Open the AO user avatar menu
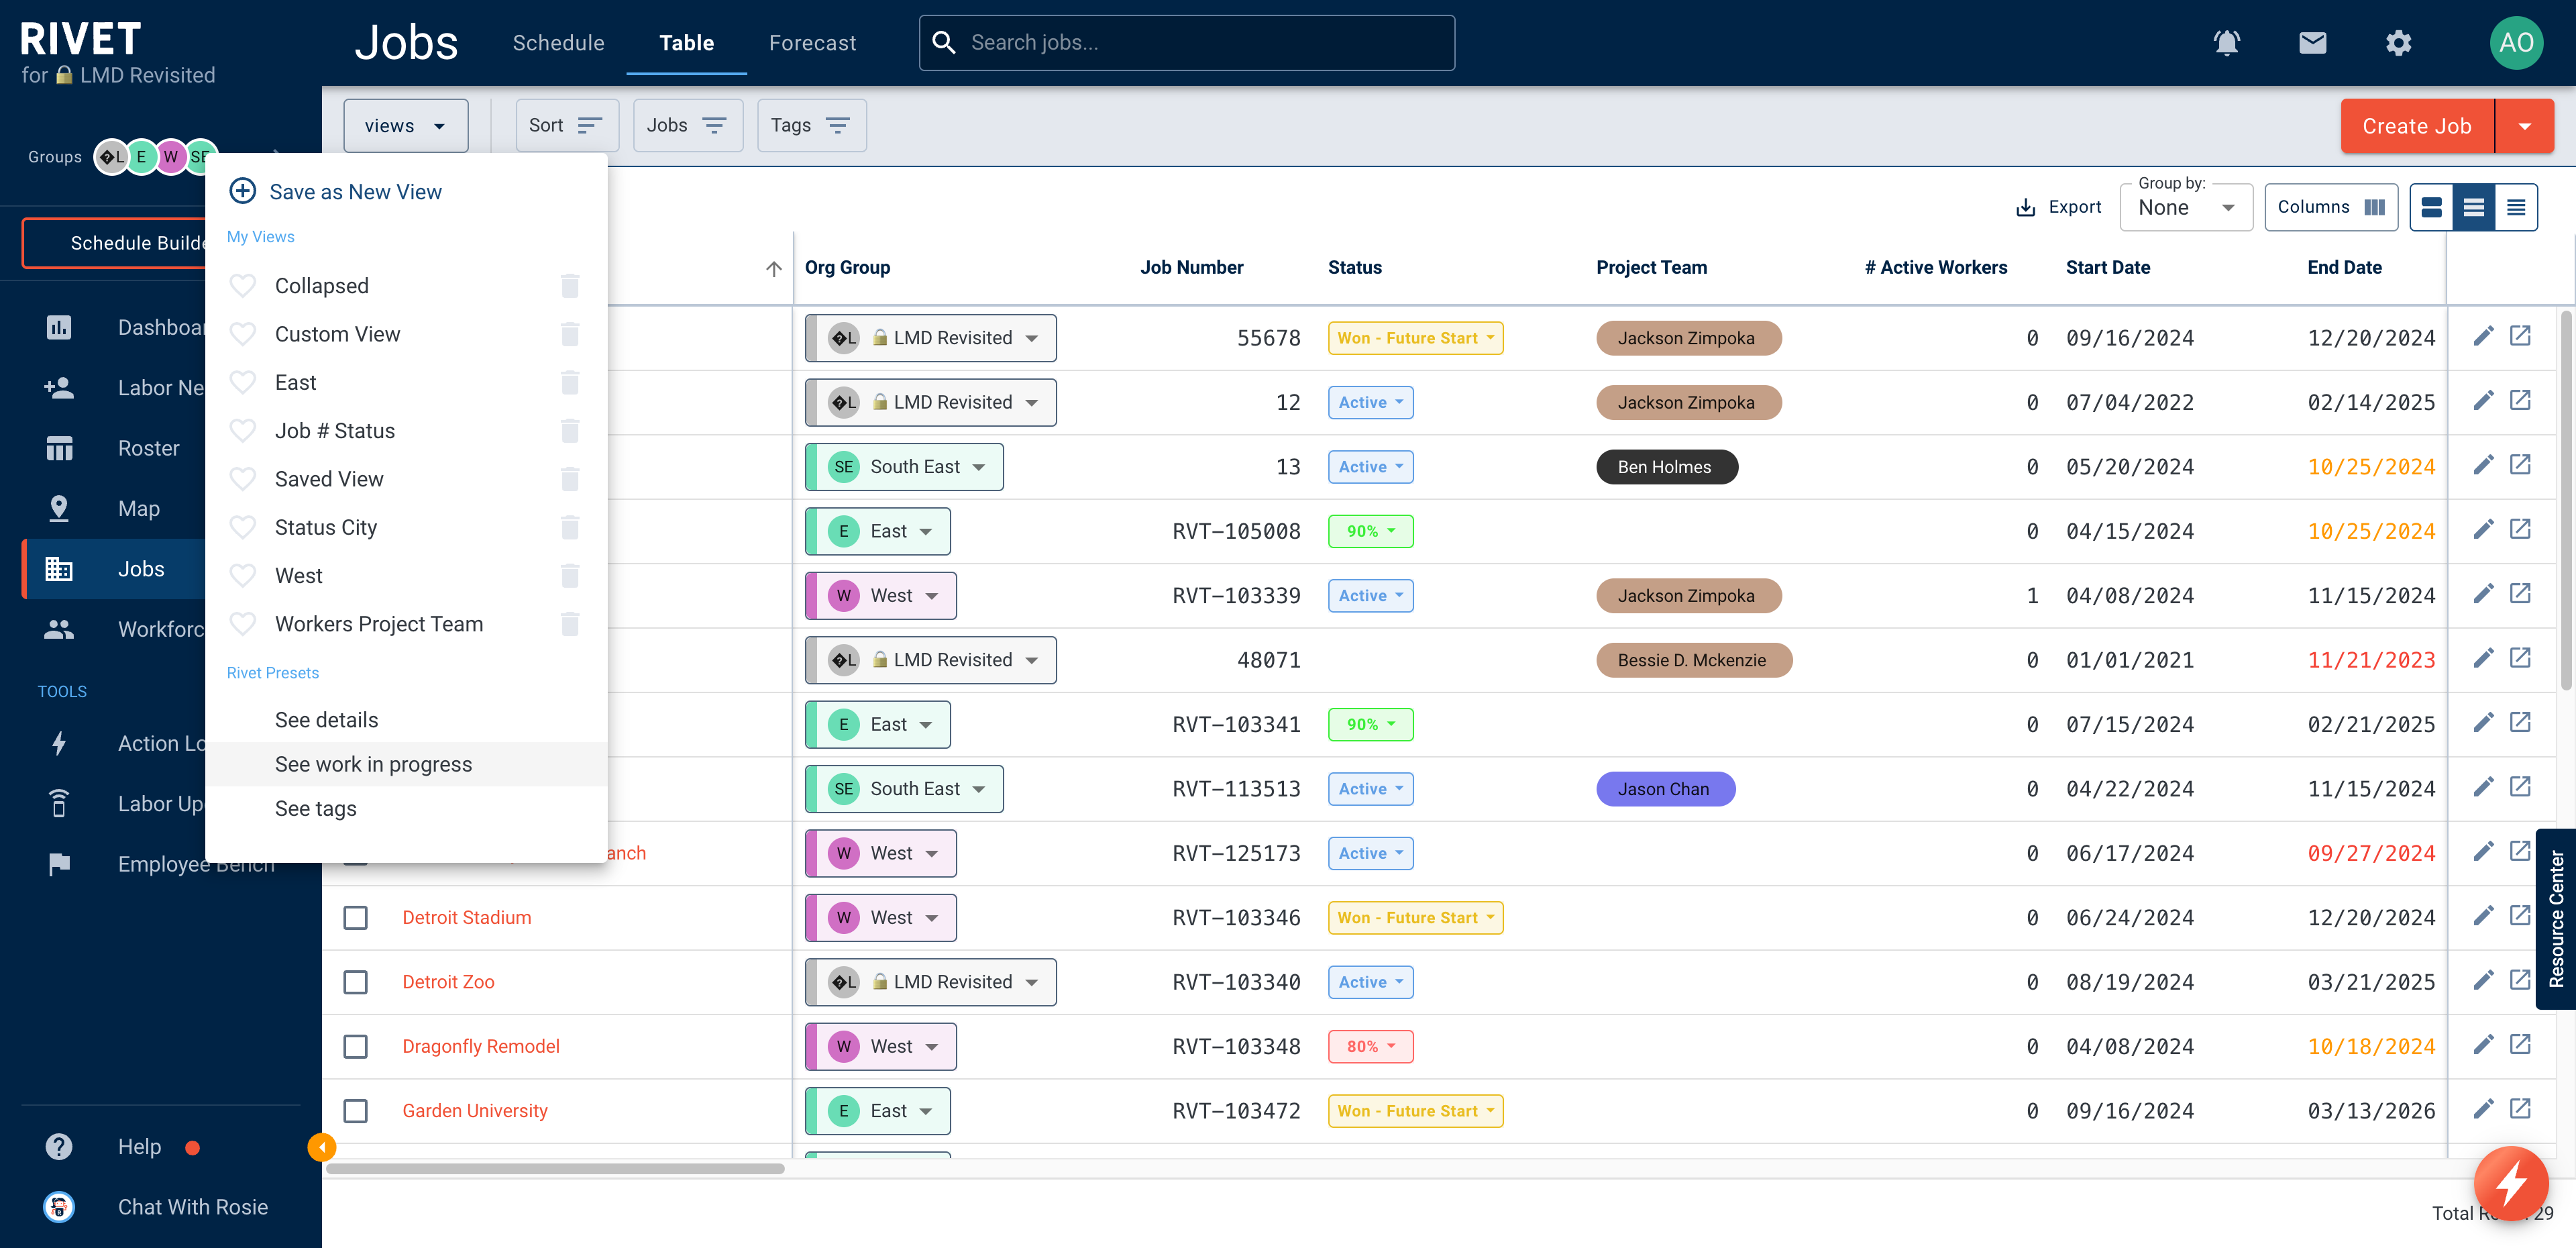The height and width of the screenshot is (1248, 2576). pos(2516,43)
